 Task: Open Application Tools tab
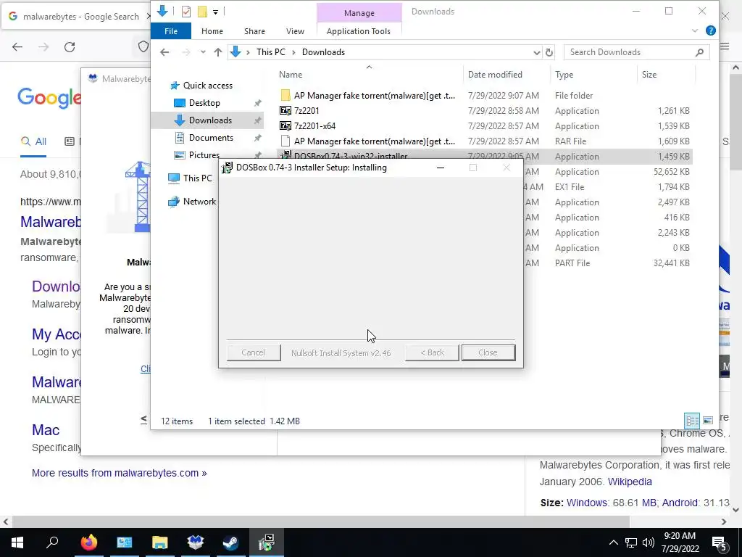(x=359, y=30)
